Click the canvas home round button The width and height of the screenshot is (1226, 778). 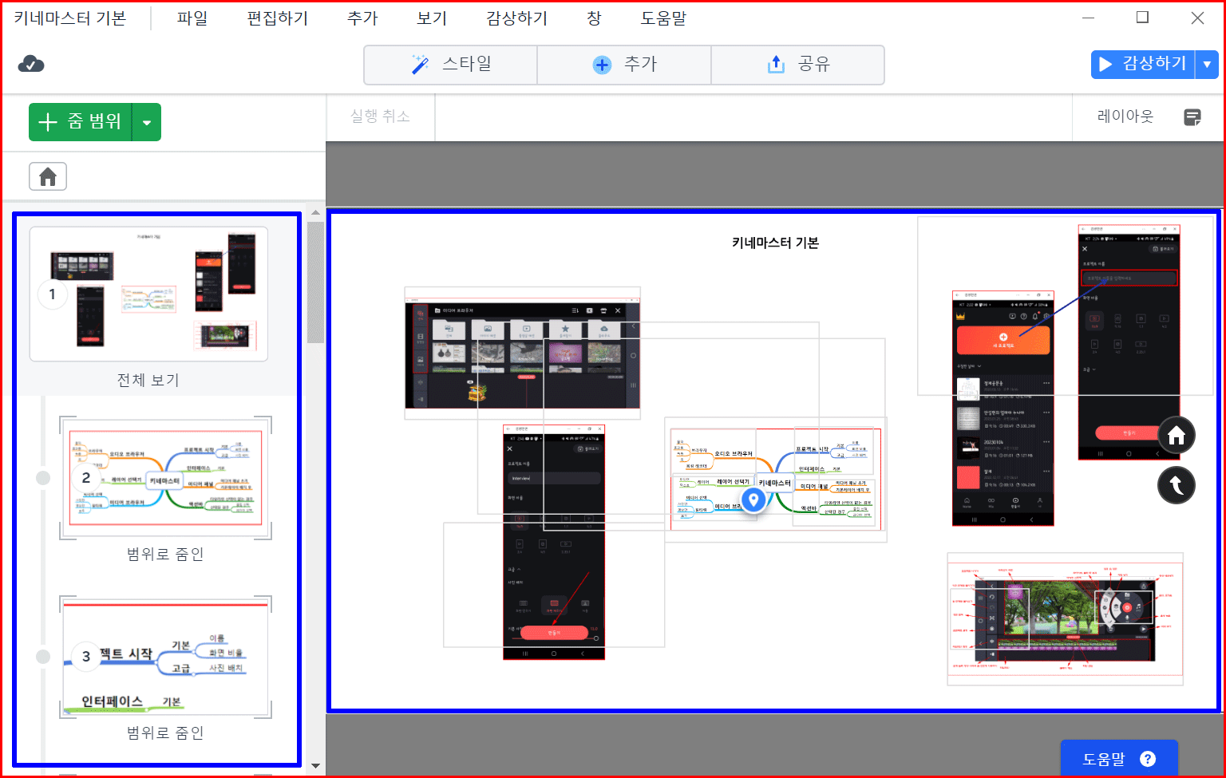pos(1177,436)
